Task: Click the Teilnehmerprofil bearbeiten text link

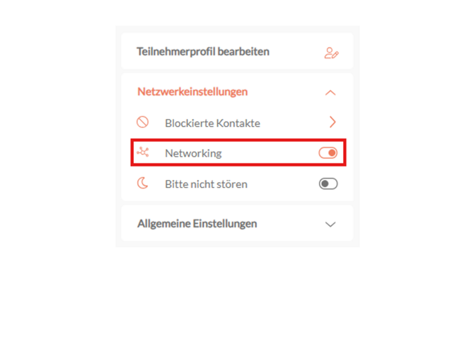Action: (x=203, y=51)
